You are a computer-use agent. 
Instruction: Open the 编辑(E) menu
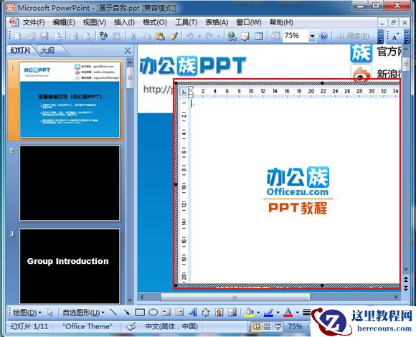[x=64, y=22]
